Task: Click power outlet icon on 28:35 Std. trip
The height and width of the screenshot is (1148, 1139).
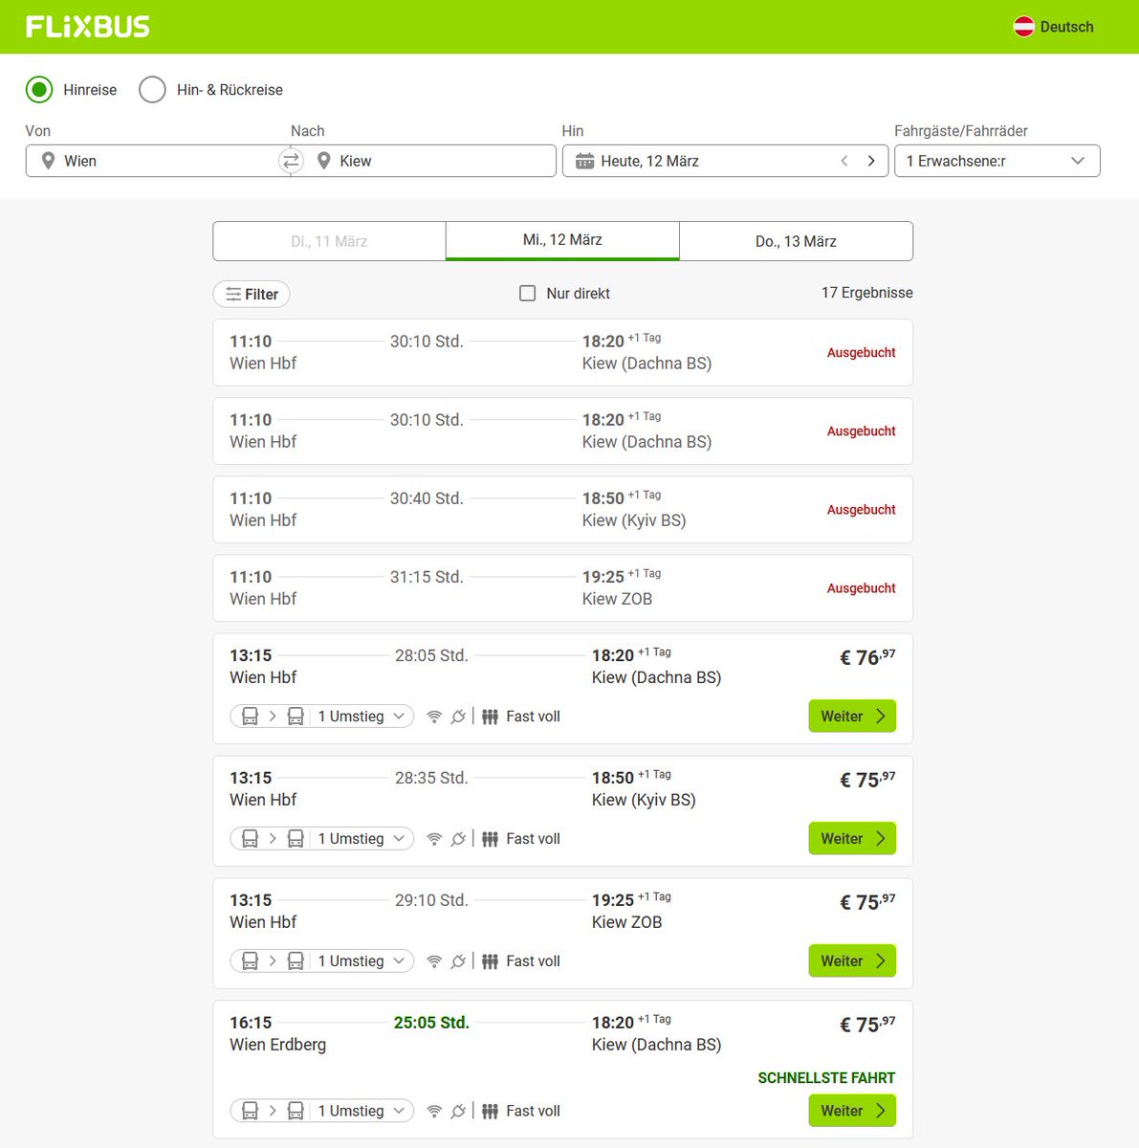Action: [458, 839]
